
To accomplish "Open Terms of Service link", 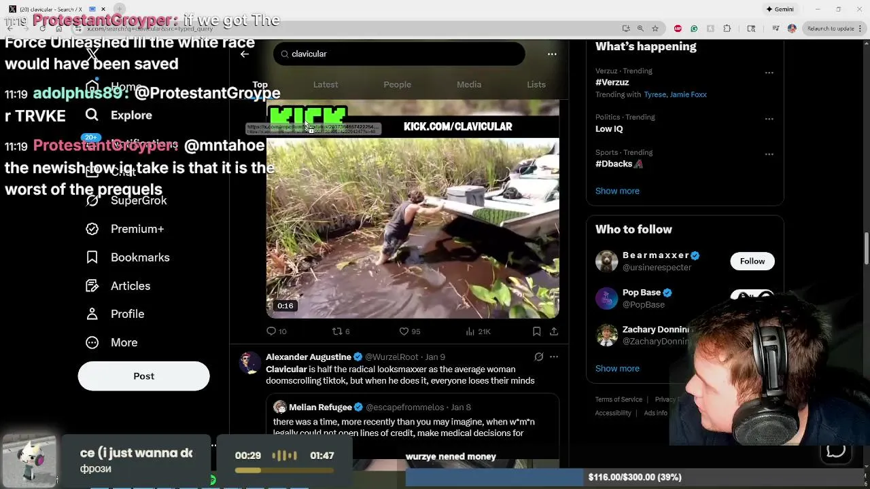I will coord(619,399).
